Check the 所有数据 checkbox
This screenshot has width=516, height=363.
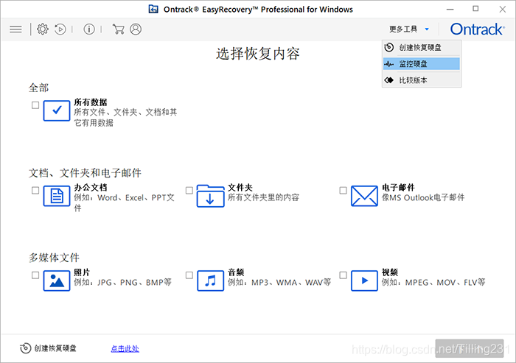[35, 105]
